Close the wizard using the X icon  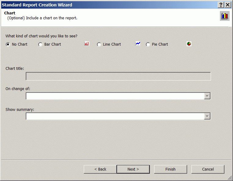coord(228,5)
